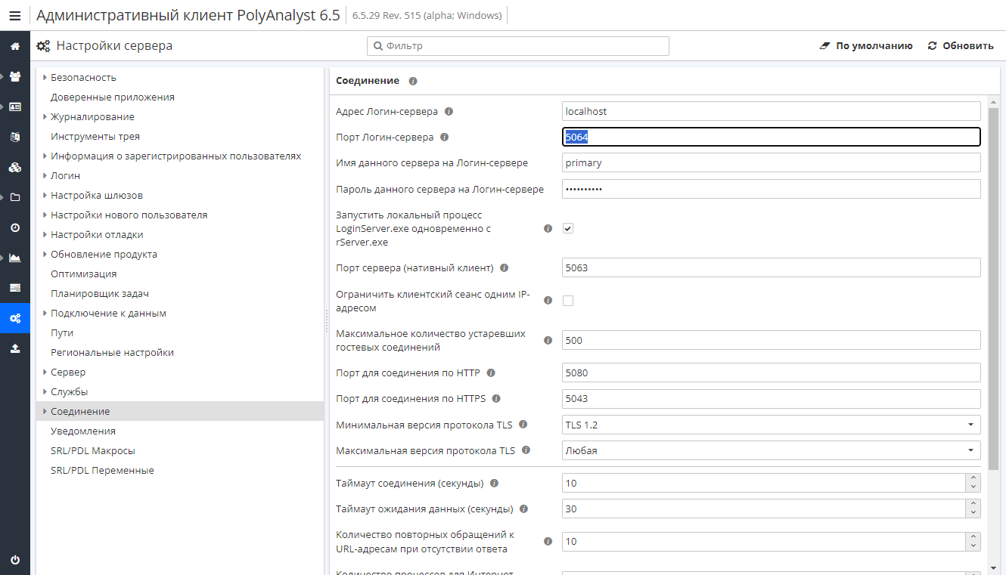Open Минимальная версия протокола TLS dropdown
The image size is (1006, 575).
click(772, 425)
